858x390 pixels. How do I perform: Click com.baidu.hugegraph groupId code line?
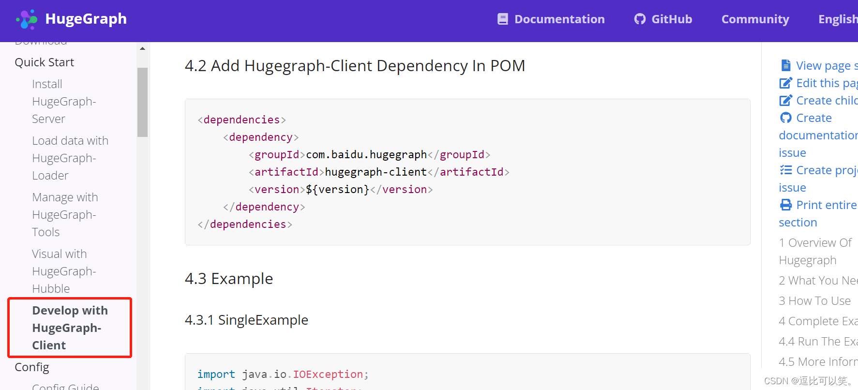[369, 154]
